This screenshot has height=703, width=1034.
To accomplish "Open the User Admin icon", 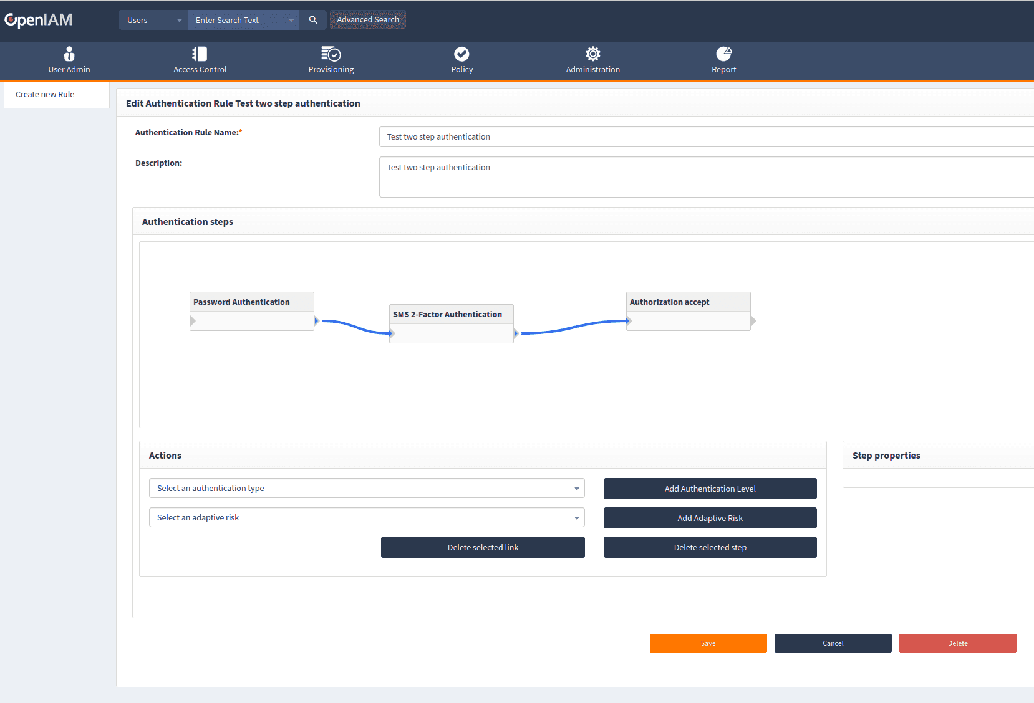I will coord(69,54).
